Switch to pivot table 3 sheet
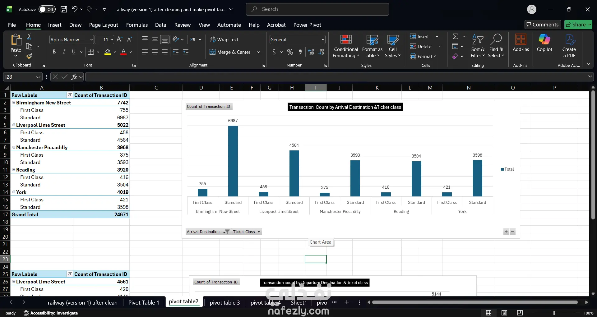The image size is (597, 317). pos(225,302)
